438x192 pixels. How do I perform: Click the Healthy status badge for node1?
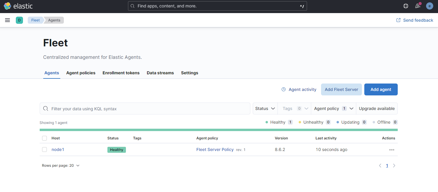point(117,150)
